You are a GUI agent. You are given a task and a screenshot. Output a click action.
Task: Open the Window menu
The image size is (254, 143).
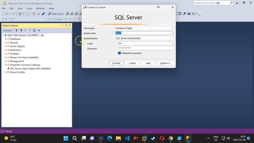(40, 8)
